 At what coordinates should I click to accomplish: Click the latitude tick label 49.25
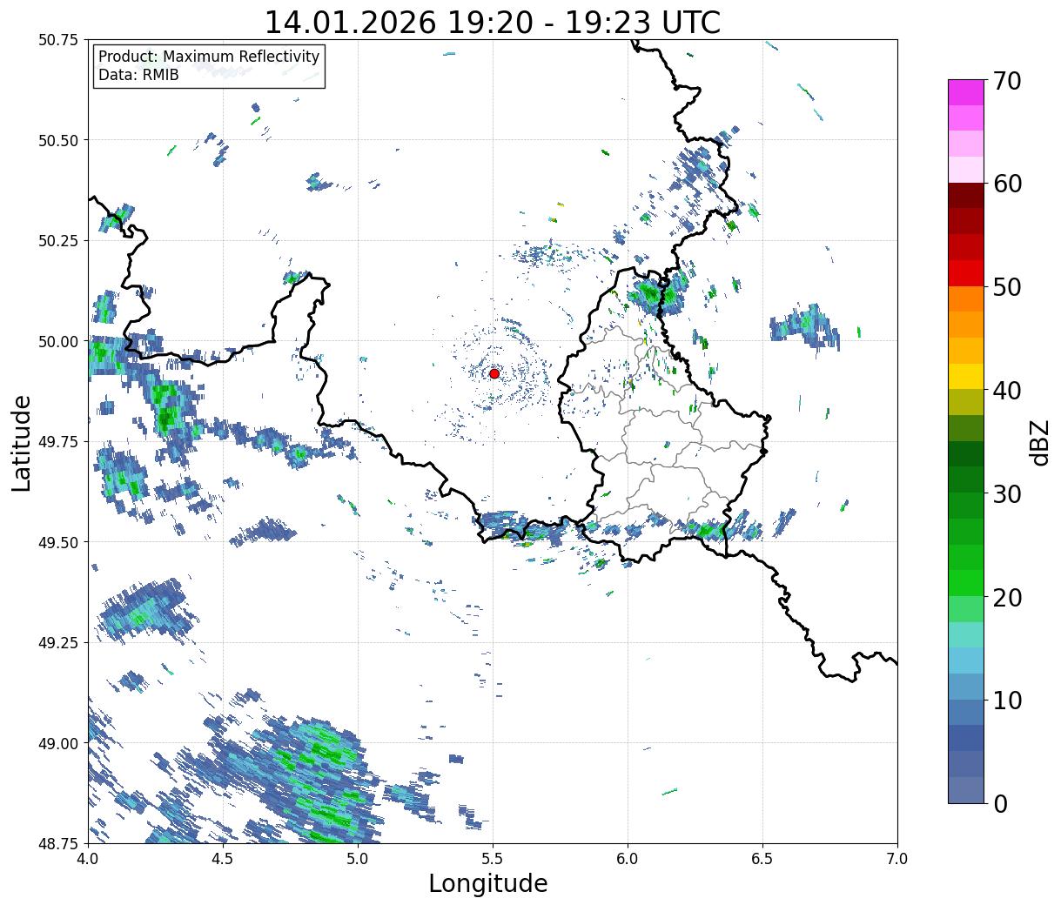[58, 642]
